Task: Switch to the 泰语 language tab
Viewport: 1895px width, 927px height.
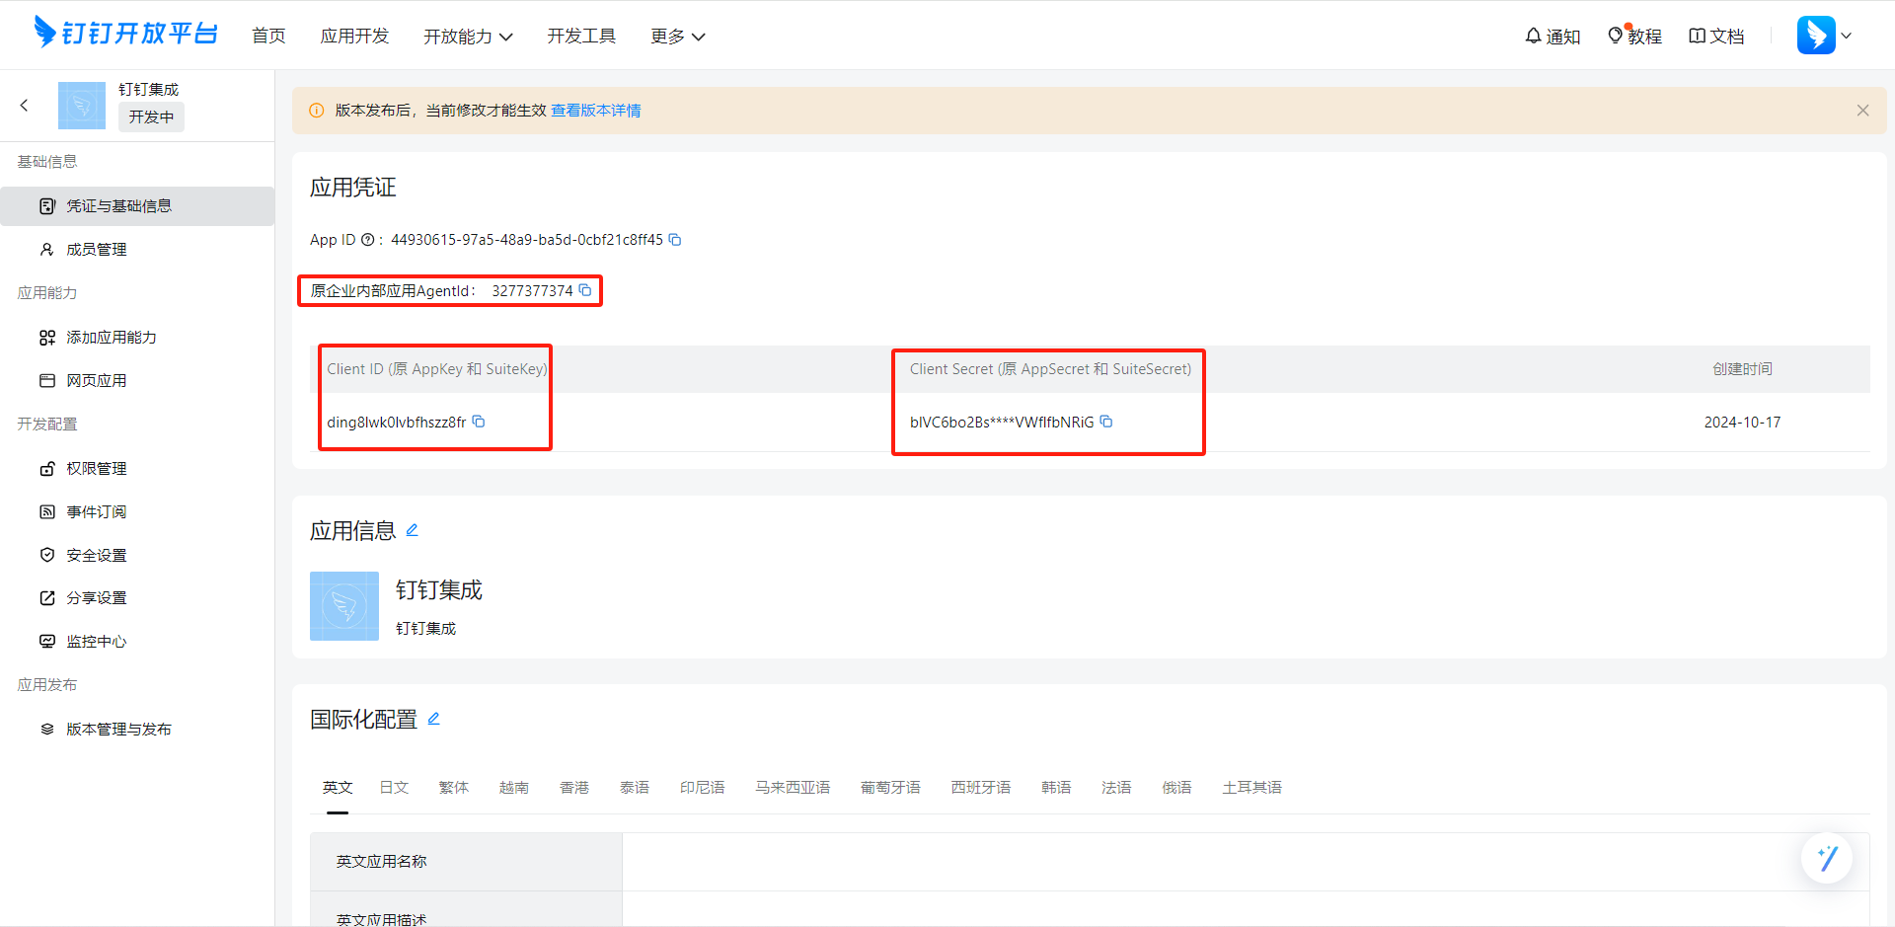Action: (x=635, y=788)
